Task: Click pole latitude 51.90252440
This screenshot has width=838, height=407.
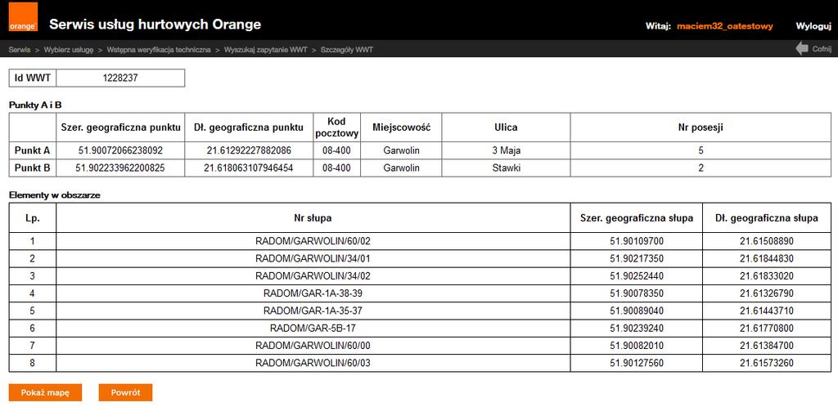Action: (x=637, y=276)
